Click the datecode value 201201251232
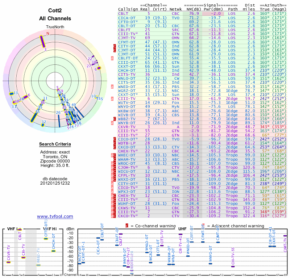290x278 pixels. click(x=55, y=183)
